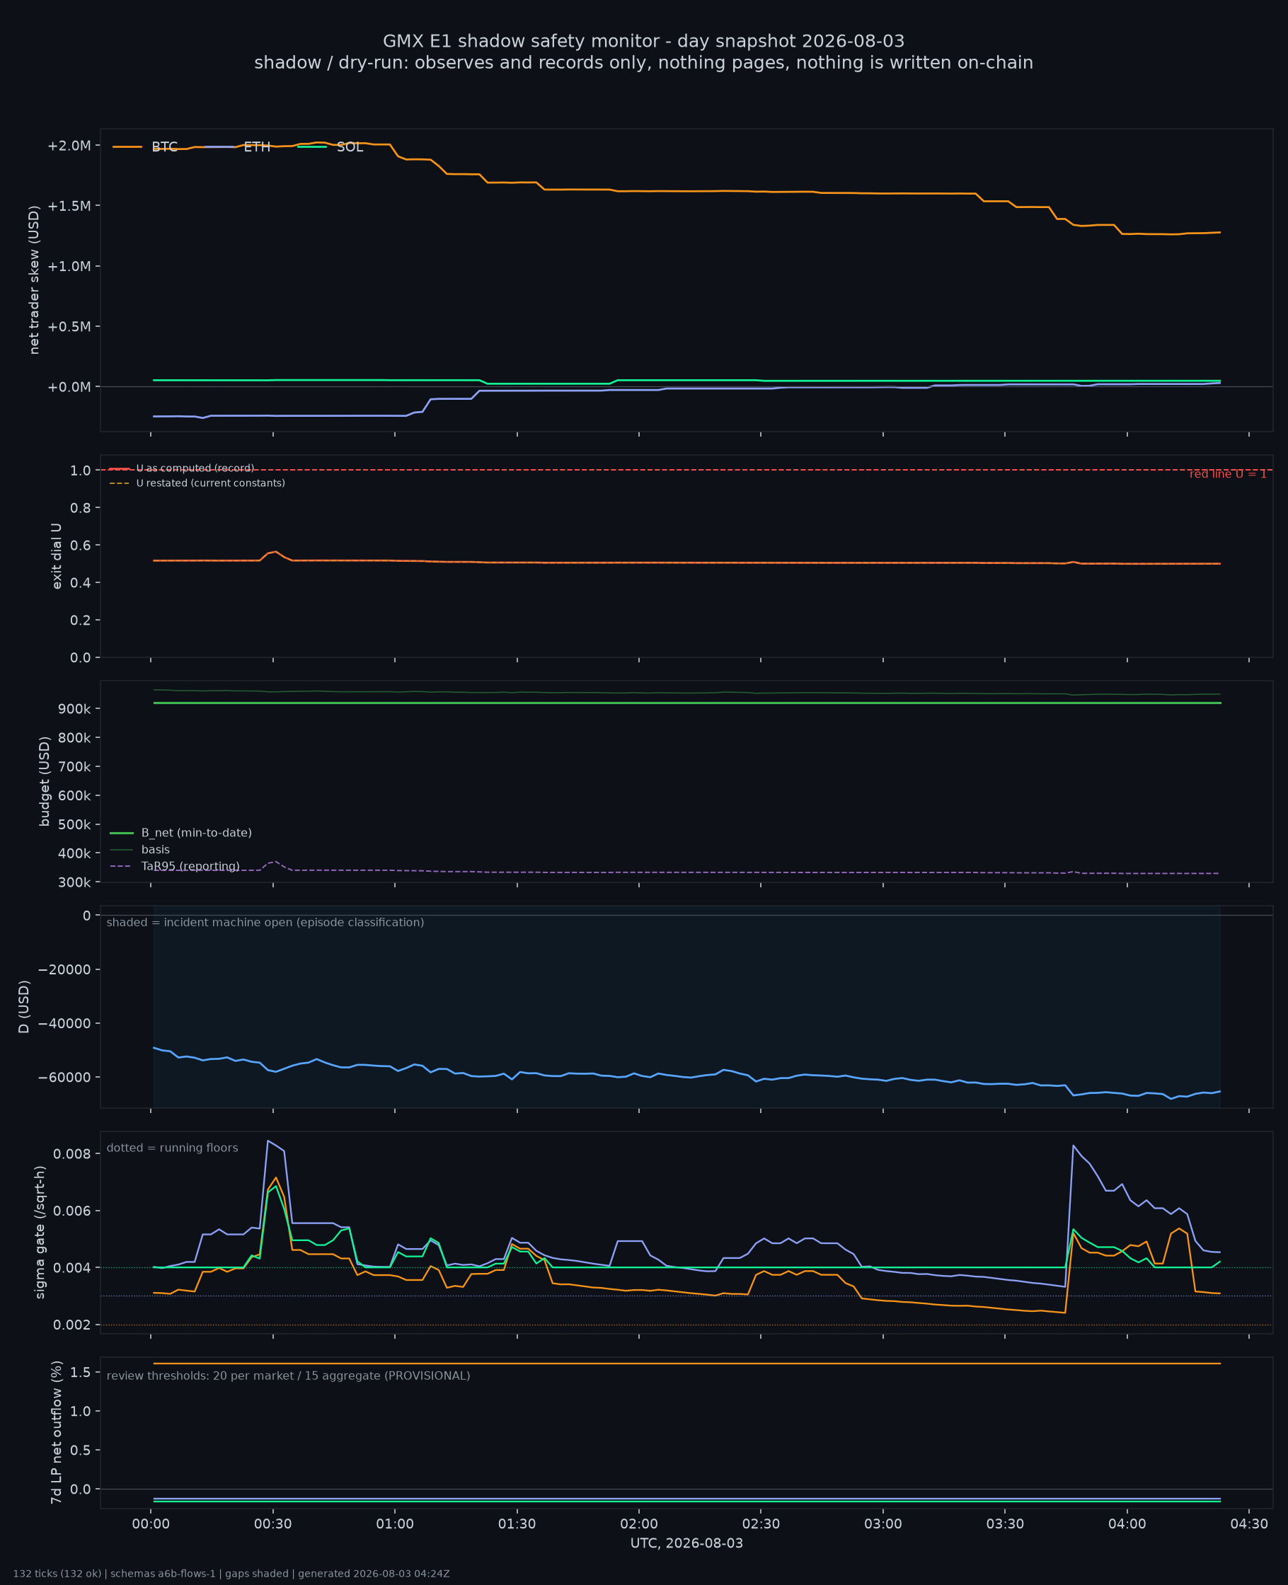Viewport: 1288px width, 1585px height.
Task: Click the '0.008' sigma gate tick label
Action: 72,1154
